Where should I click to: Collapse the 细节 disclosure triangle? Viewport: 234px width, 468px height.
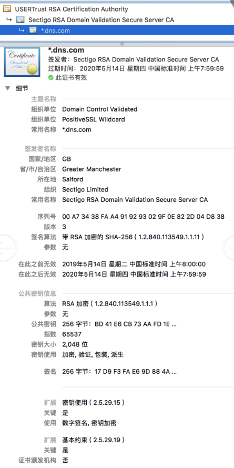[x=7, y=88]
